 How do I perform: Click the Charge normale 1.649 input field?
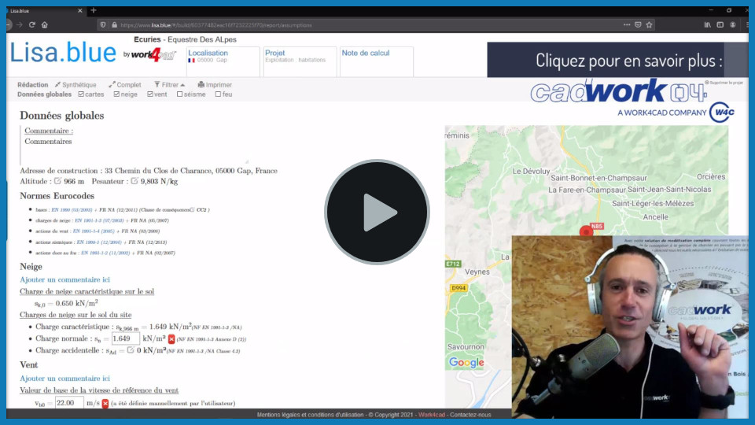[126, 338]
